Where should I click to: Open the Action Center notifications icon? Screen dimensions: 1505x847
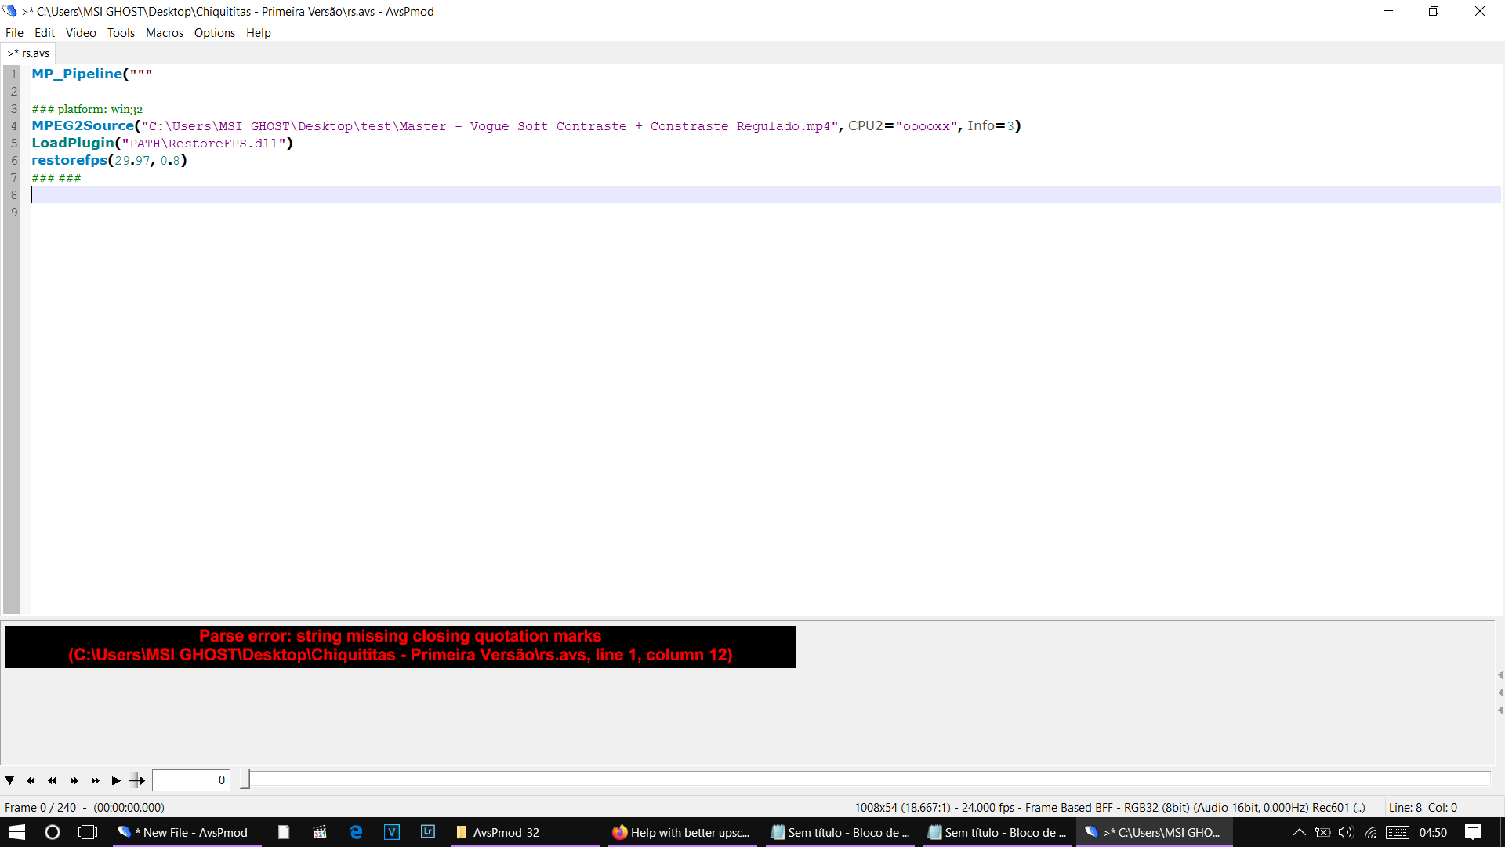click(1473, 832)
